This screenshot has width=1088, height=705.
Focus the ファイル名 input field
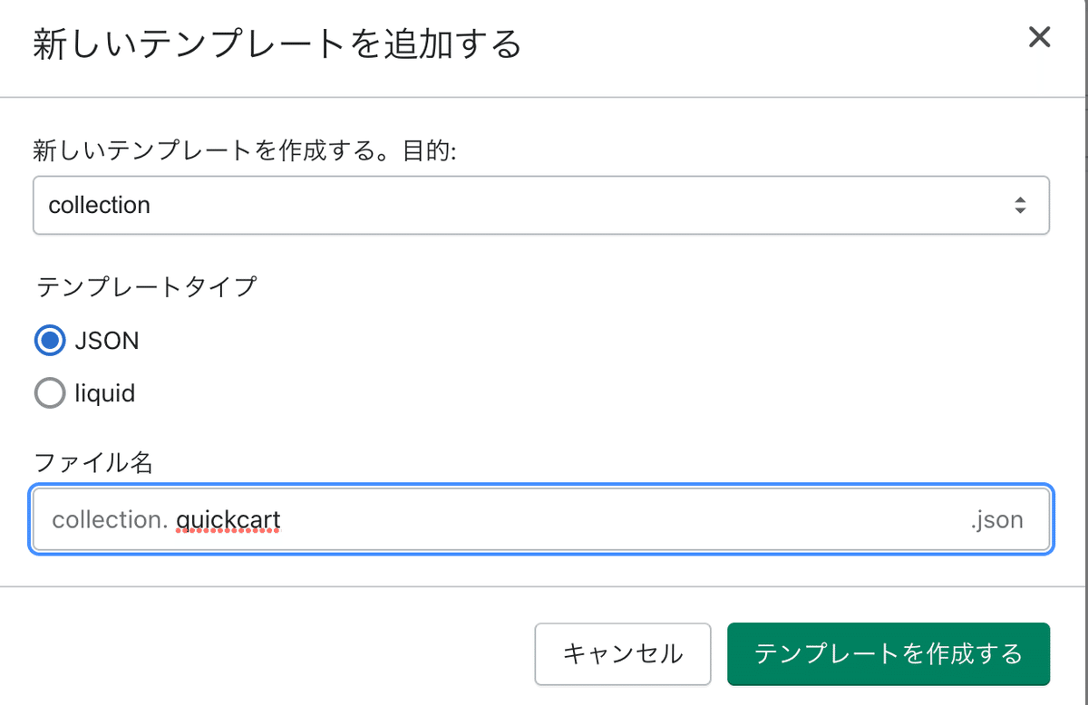pos(541,519)
